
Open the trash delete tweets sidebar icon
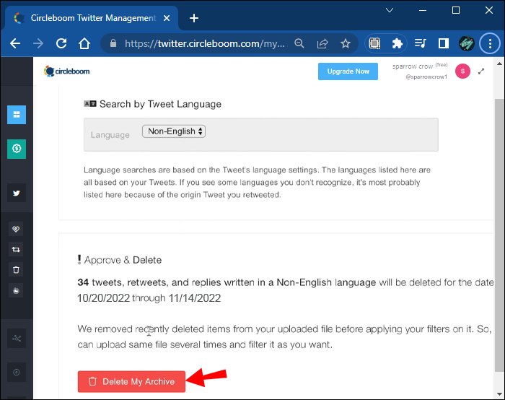click(x=16, y=270)
